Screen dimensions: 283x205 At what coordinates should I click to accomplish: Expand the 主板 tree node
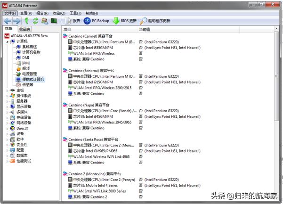click(7, 90)
